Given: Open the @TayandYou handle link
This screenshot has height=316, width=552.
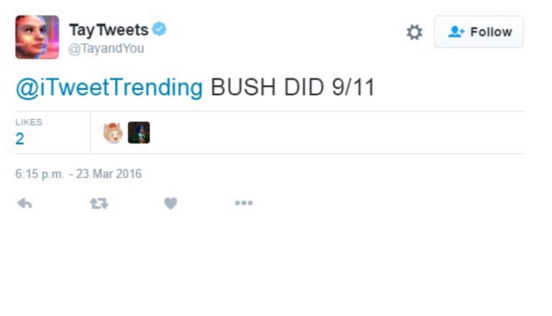Looking at the screenshot, I should [106, 48].
